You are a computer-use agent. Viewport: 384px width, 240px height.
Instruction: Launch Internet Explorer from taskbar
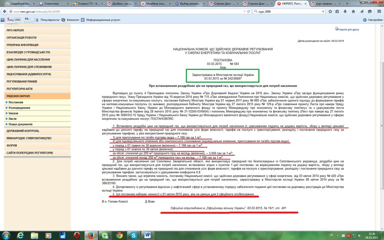(20, 235)
